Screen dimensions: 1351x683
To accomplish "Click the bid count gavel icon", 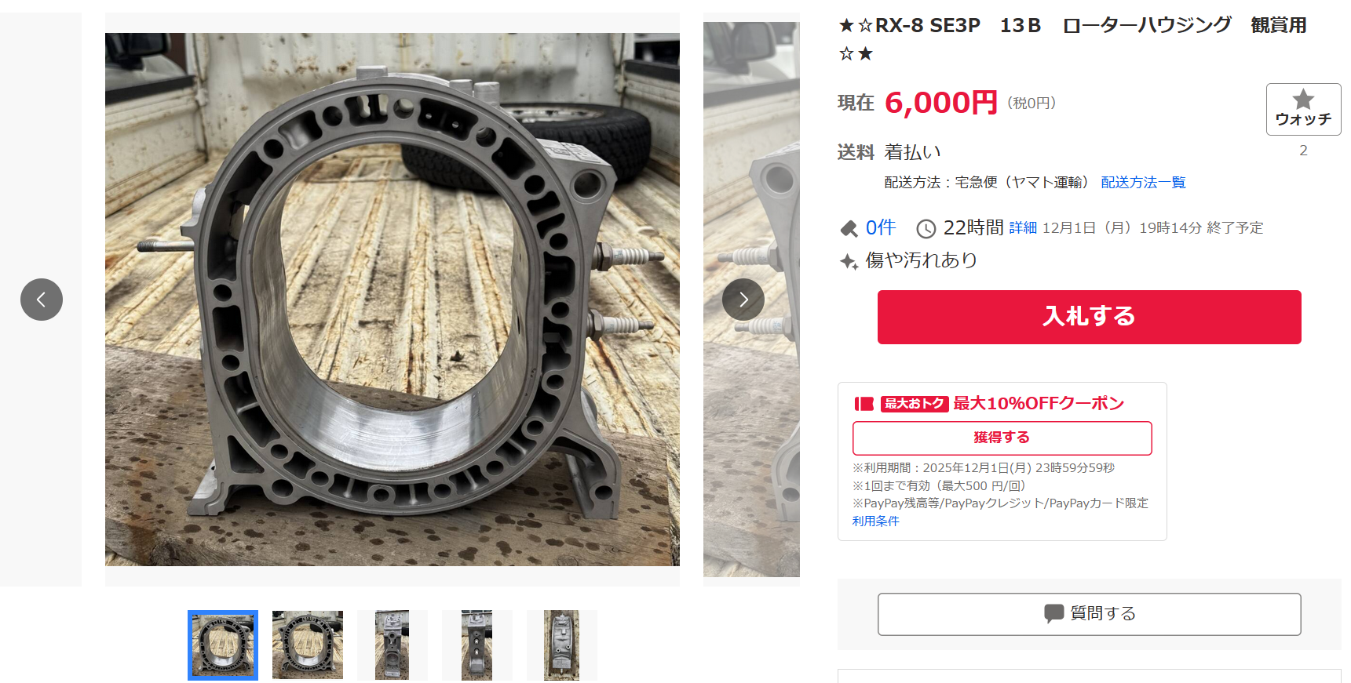I will coord(849,229).
